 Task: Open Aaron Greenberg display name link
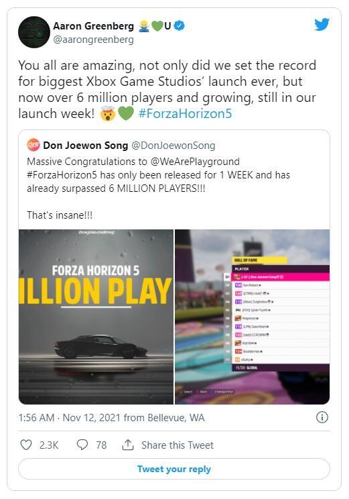tap(94, 25)
